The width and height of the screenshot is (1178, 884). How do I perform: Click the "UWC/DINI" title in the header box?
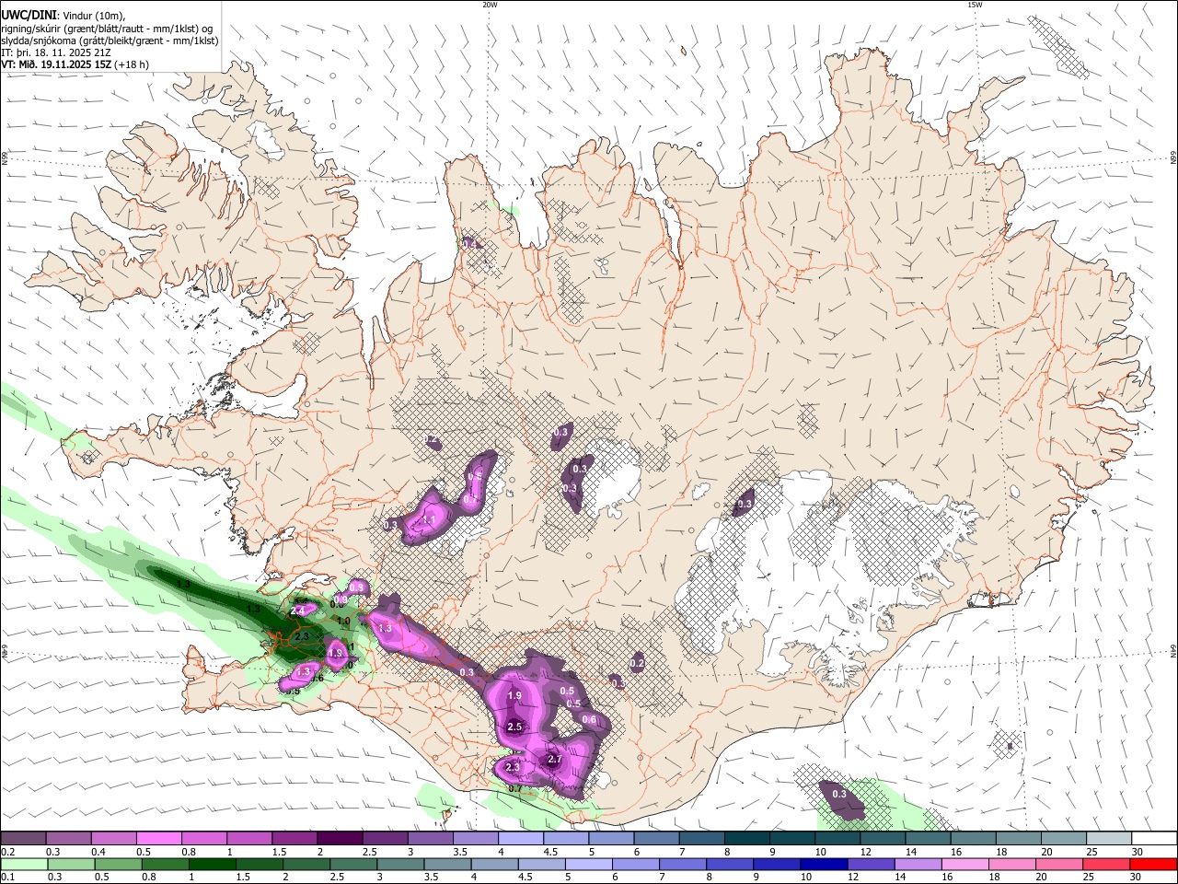(28, 14)
